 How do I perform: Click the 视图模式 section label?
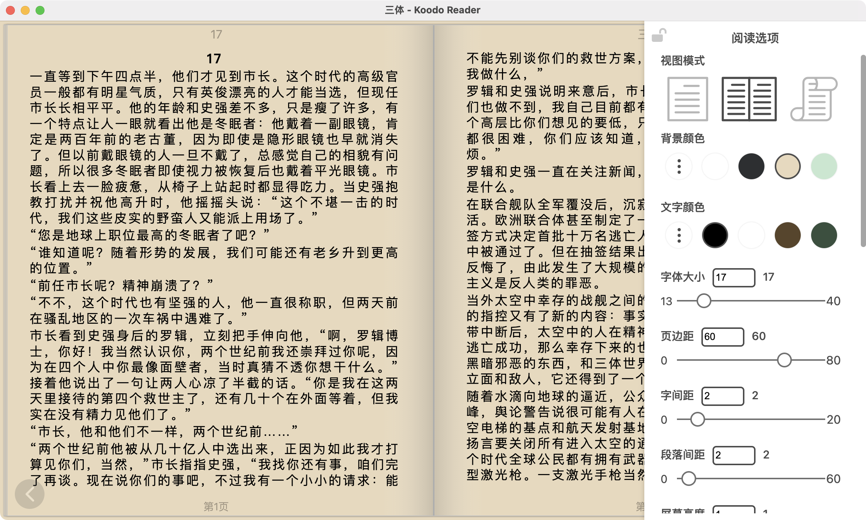click(682, 60)
